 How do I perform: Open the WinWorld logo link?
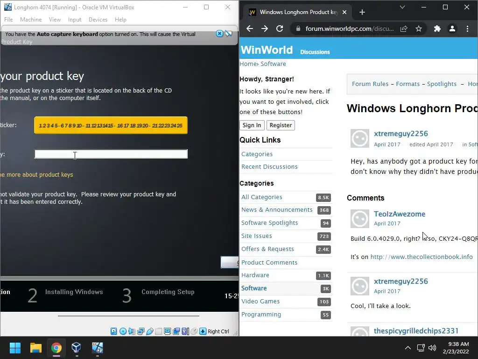tap(267, 50)
